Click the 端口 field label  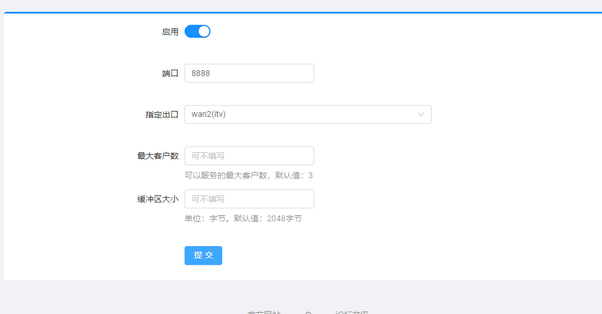170,73
